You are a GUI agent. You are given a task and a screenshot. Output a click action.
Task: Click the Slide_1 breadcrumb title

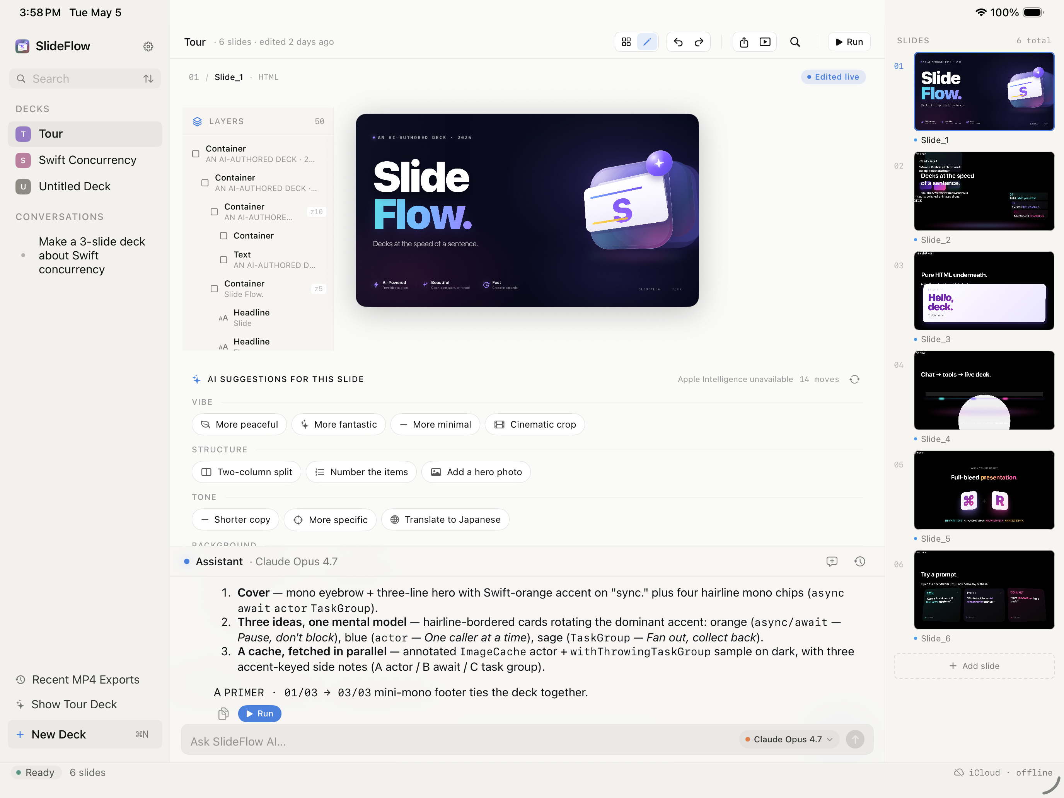tap(228, 77)
